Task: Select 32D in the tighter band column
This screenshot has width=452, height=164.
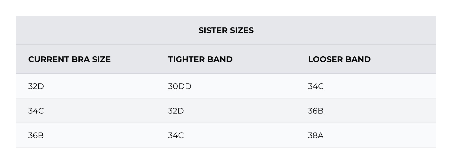Action: pos(176,111)
